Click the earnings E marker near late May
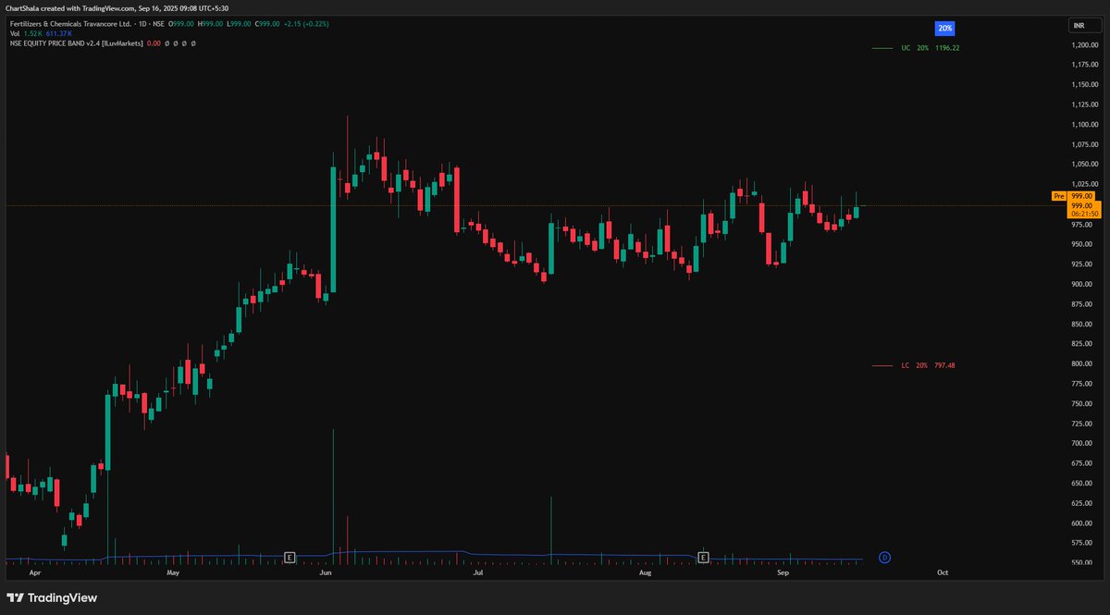The height and width of the screenshot is (615, 1110). click(x=290, y=558)
